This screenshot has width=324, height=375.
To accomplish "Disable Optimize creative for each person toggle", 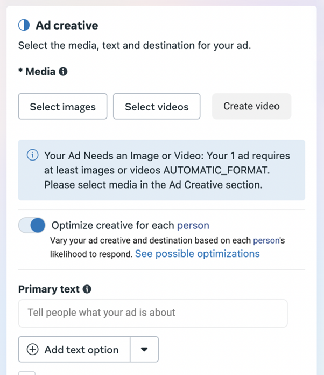I will pyautogui.click(x=32, y=225).
